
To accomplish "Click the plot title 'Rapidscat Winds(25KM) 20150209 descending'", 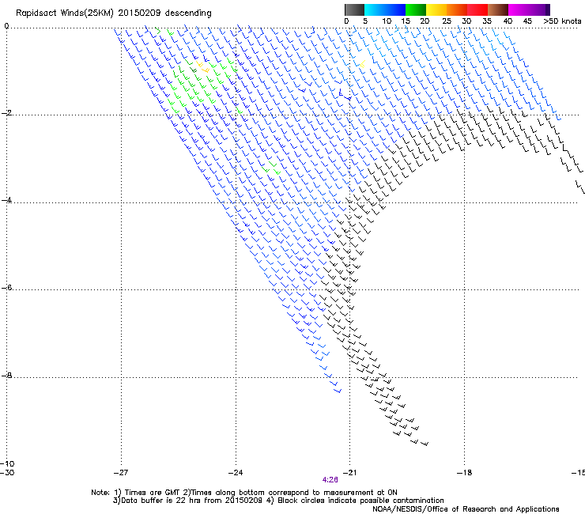I will coord(113,13).
